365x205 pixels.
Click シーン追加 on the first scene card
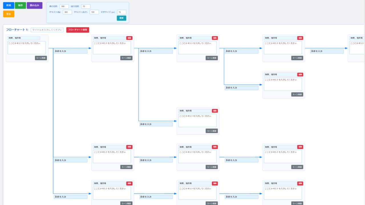[41, 58]
